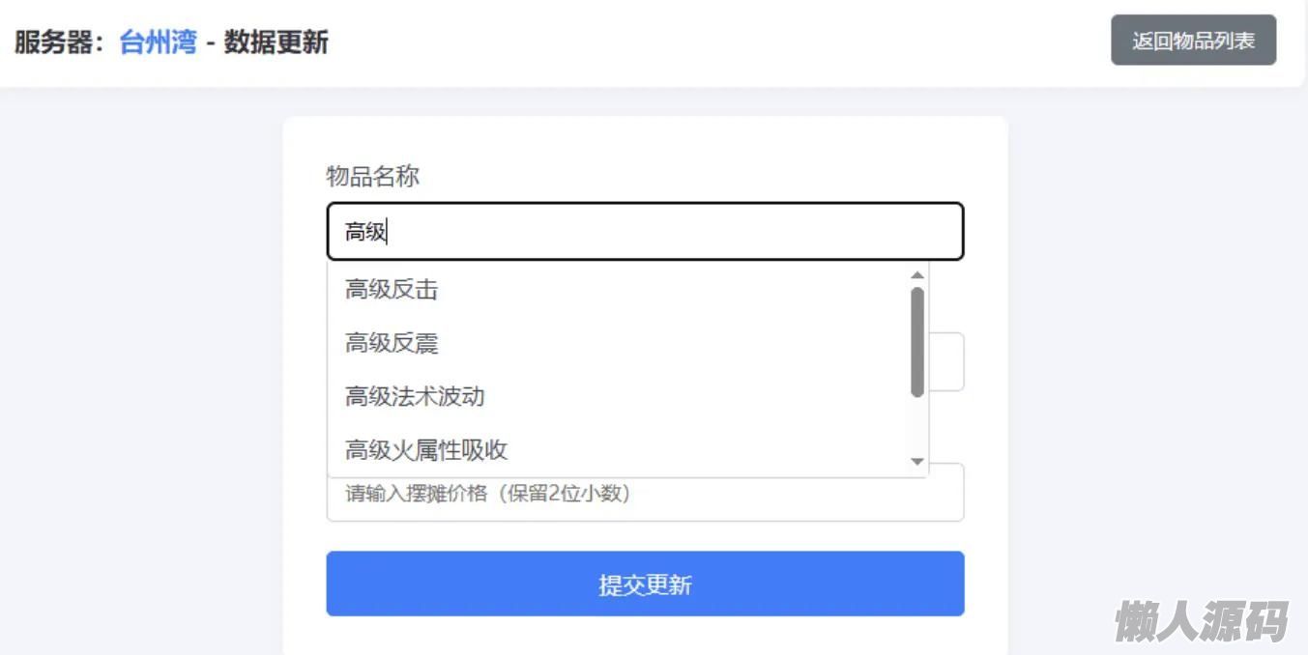Choose the 高级反震 suggestion
The image size is (1308, 655).
(x=392, y=343)
